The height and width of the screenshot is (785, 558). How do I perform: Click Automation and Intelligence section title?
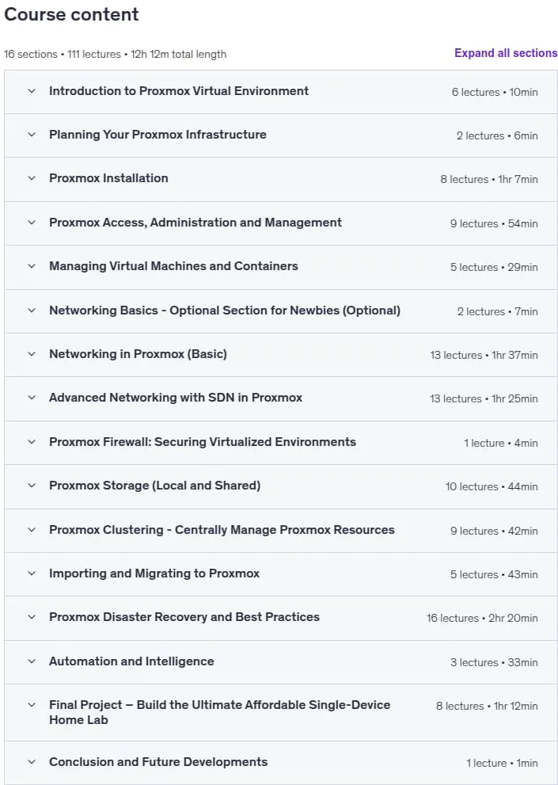[131, 661]
